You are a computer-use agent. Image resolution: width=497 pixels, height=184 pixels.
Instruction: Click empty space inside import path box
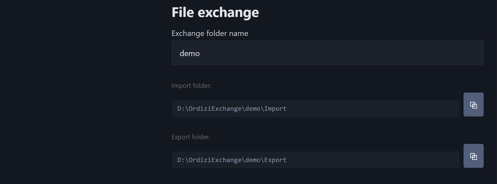tap(374, 108)
